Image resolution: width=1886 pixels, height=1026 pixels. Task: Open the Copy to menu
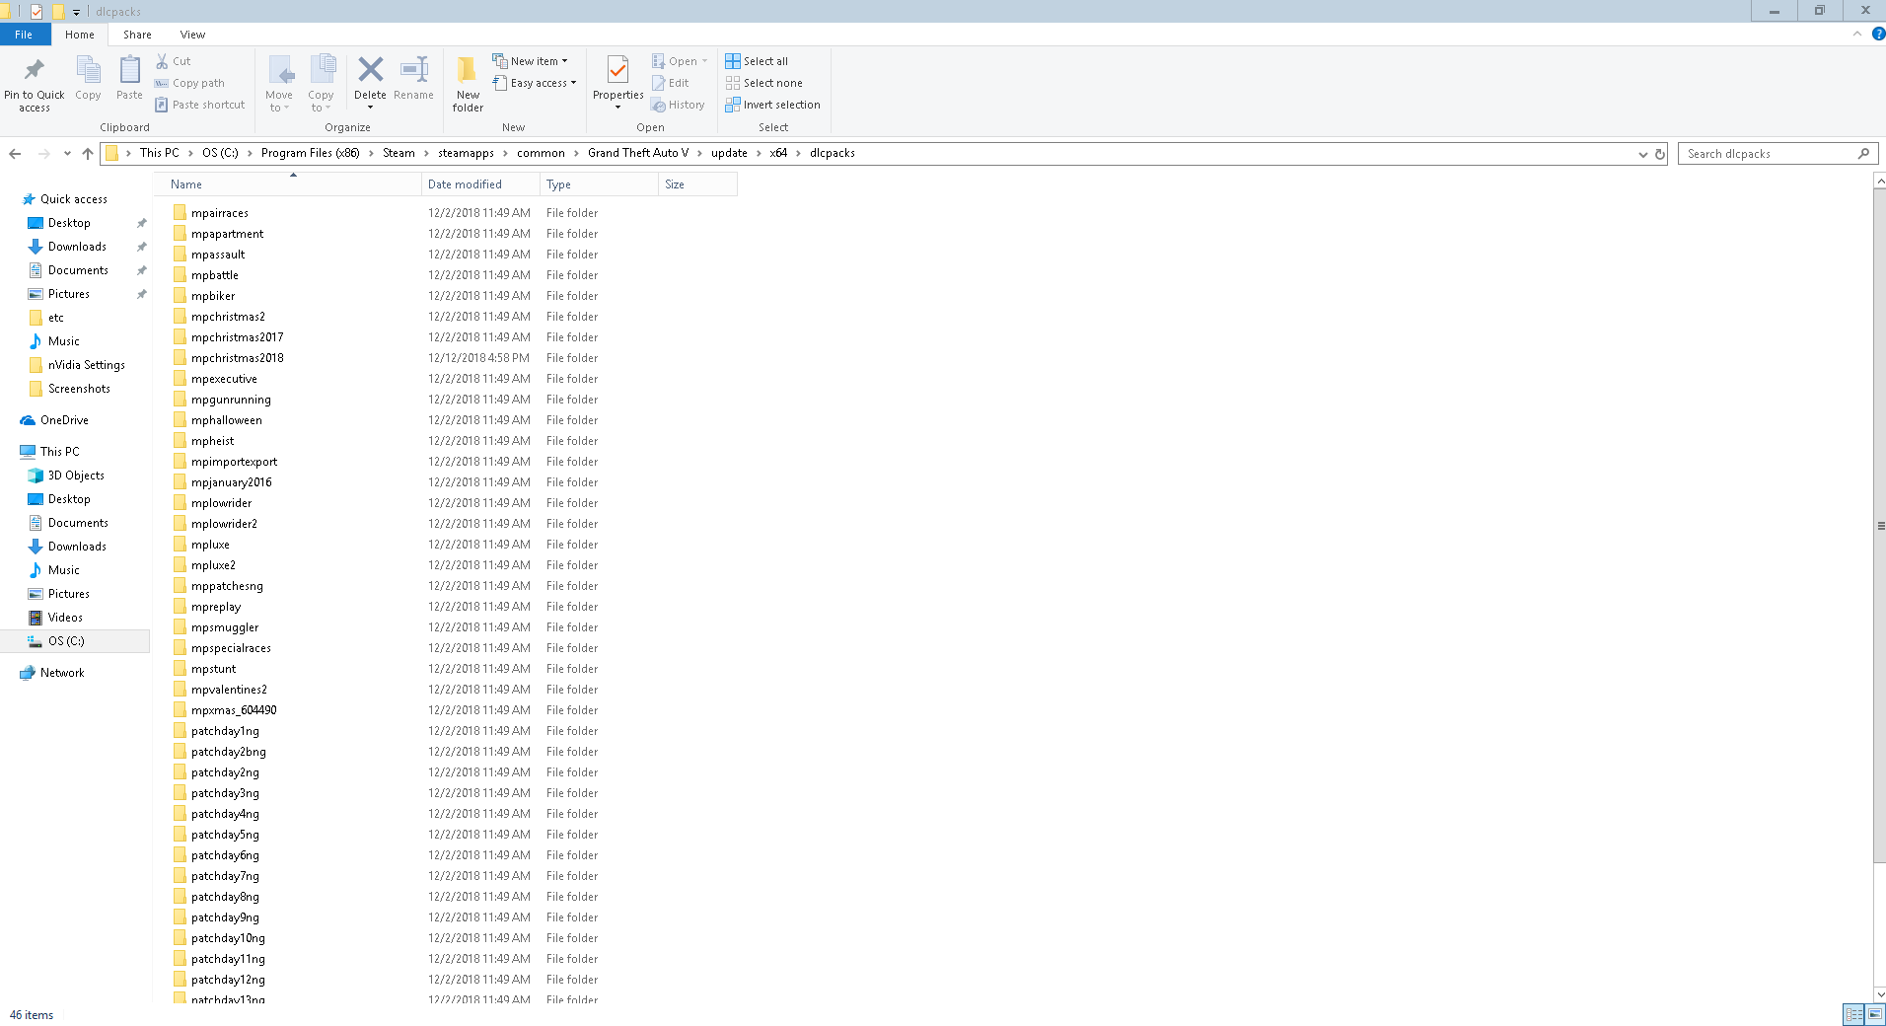pyautogui.click(x=321, y=84)
